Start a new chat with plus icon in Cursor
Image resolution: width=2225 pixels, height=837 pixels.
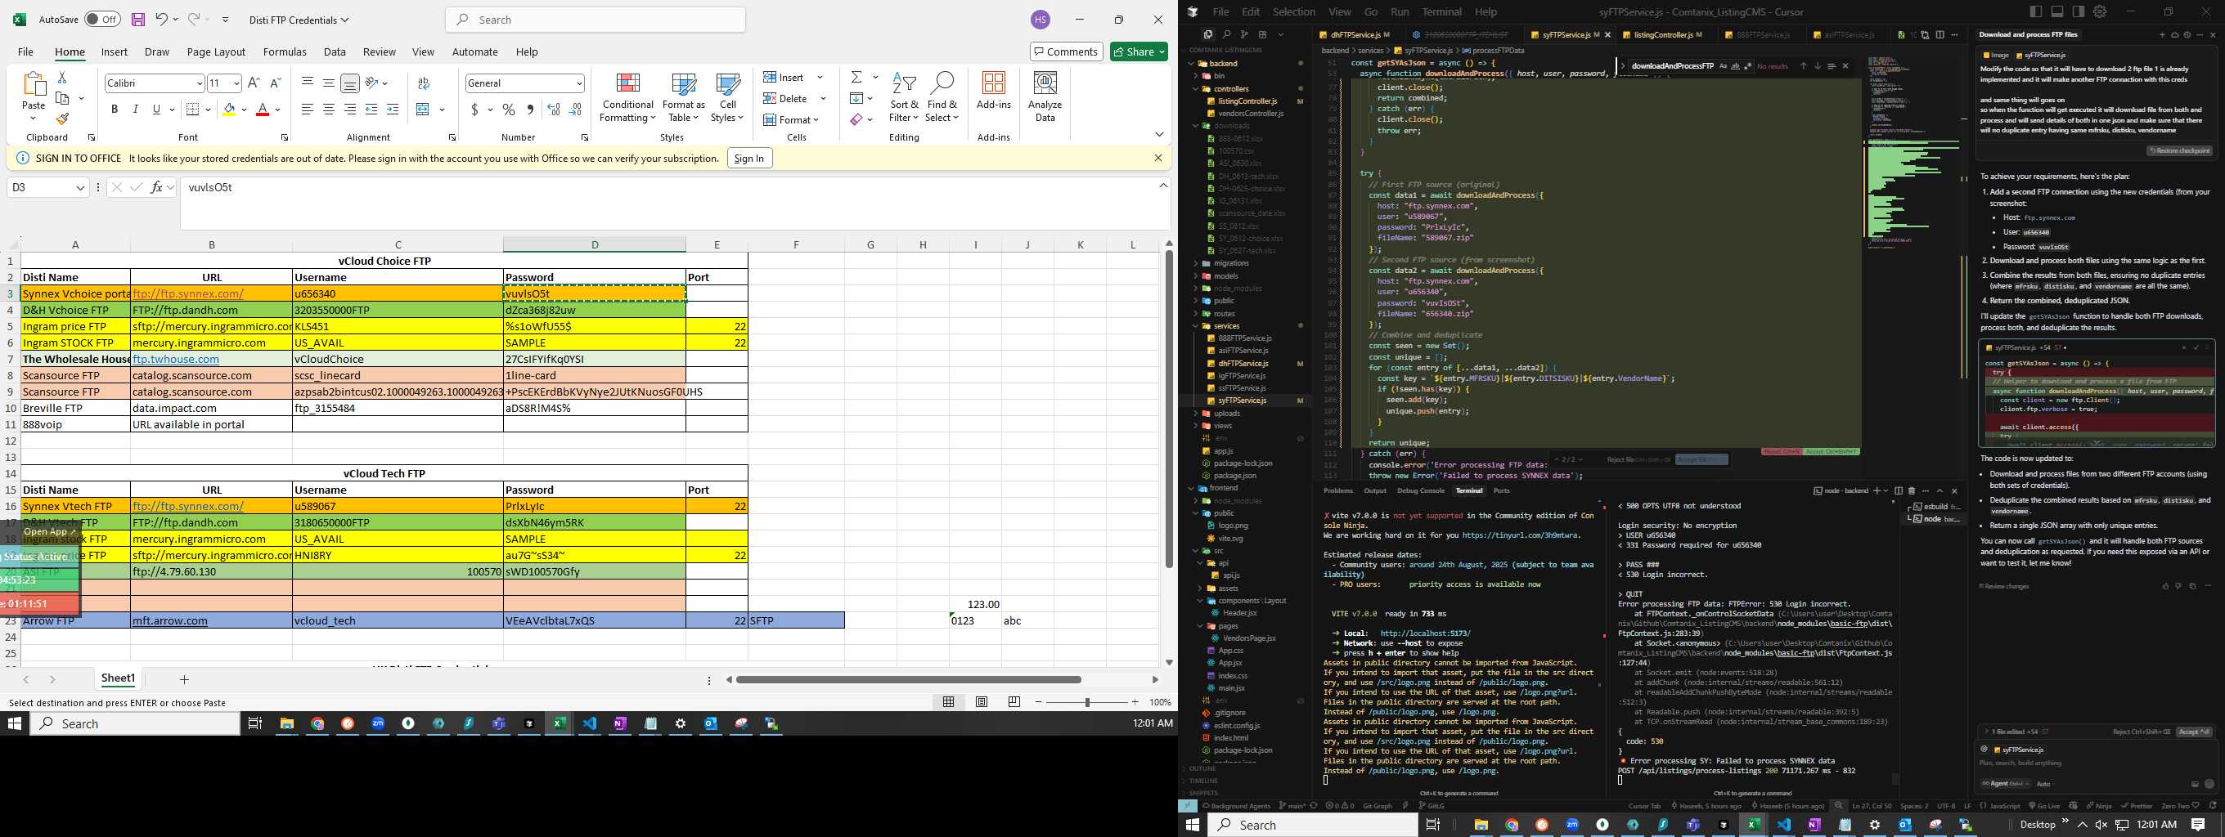tap(2162, 34)
